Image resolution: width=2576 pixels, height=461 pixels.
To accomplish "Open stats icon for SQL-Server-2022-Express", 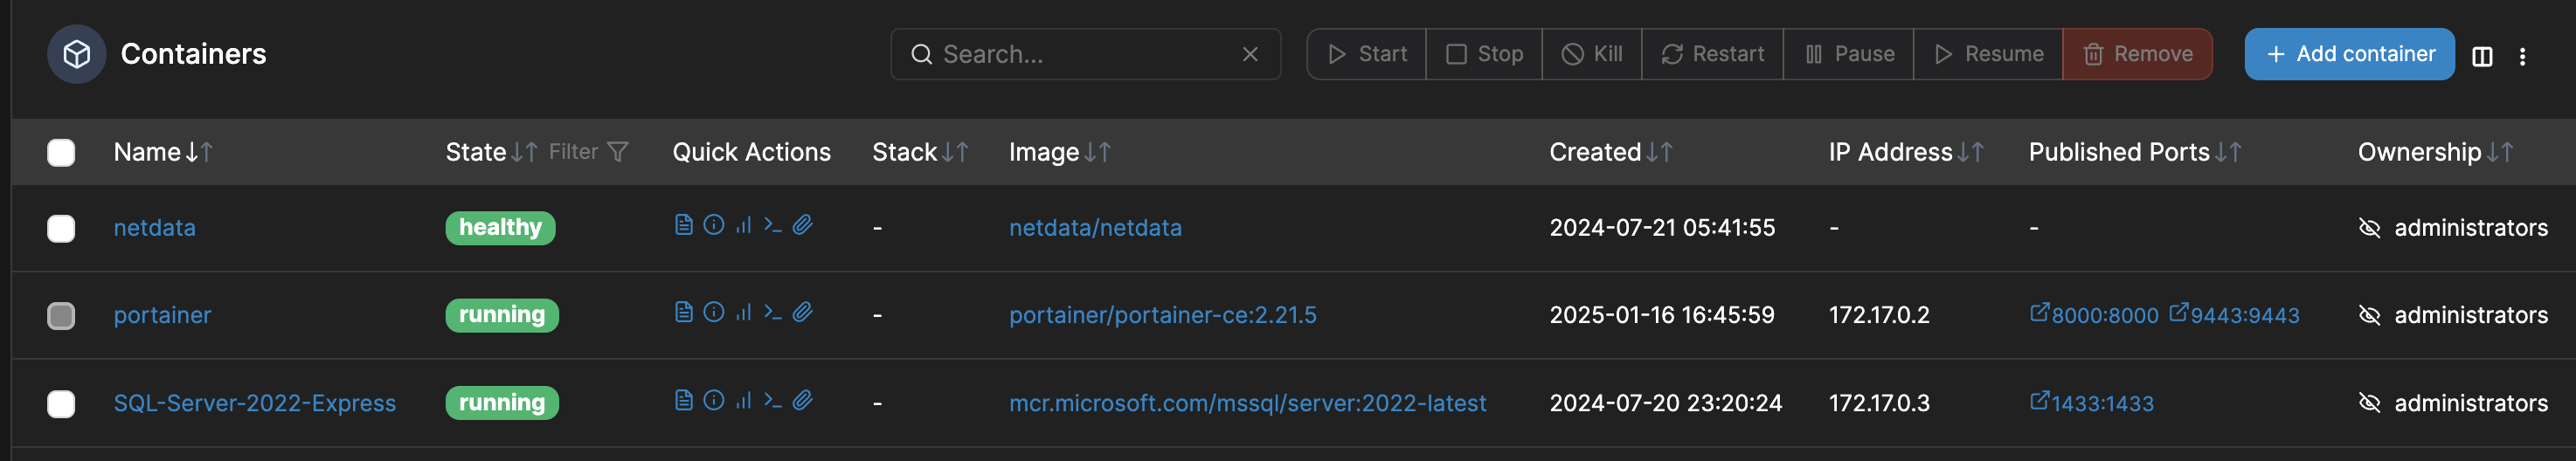I will coord(743,400).
